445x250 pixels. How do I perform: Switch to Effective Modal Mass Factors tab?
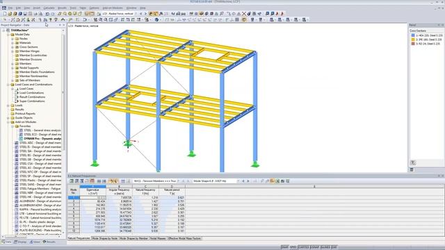(184, 238)
